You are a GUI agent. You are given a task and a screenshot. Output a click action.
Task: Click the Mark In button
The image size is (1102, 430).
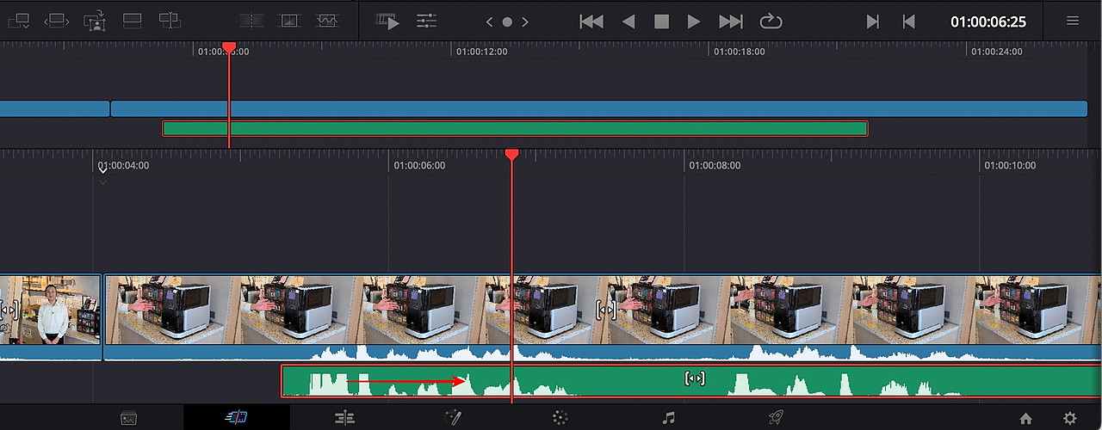click(872, 21)
